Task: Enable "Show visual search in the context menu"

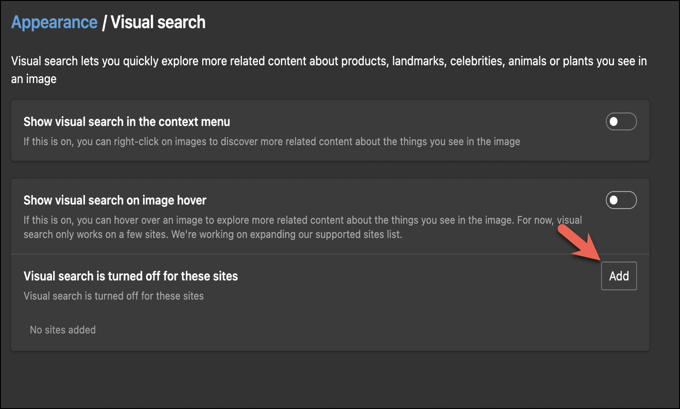Action: [x=621, y=121]
